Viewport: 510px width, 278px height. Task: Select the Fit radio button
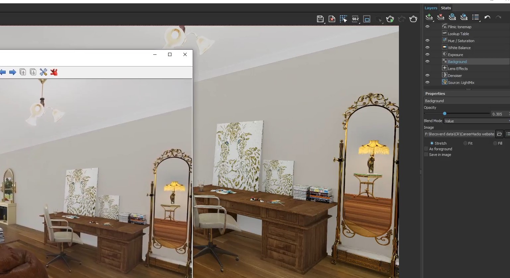(x=466, y=143)
